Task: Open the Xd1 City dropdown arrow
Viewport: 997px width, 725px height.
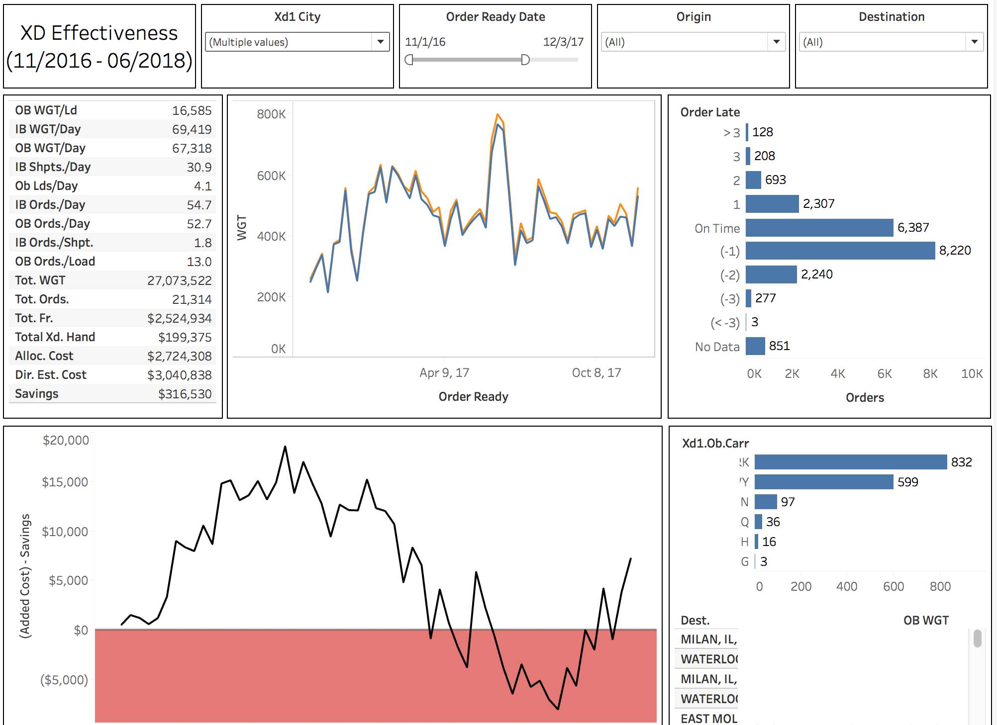Action: click(x=380, y=42)
